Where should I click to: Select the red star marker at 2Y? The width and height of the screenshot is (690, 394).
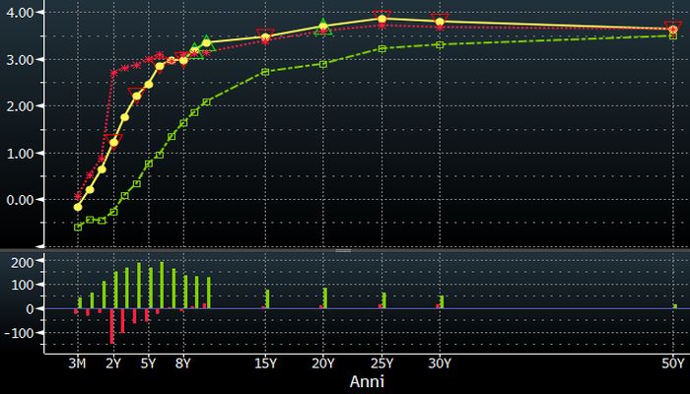[113, 73]
